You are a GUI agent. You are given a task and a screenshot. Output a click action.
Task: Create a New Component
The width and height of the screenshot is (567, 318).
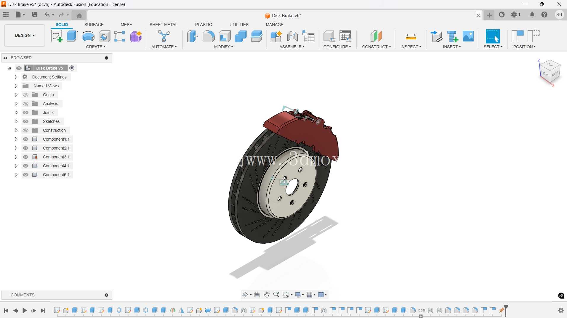276,36
